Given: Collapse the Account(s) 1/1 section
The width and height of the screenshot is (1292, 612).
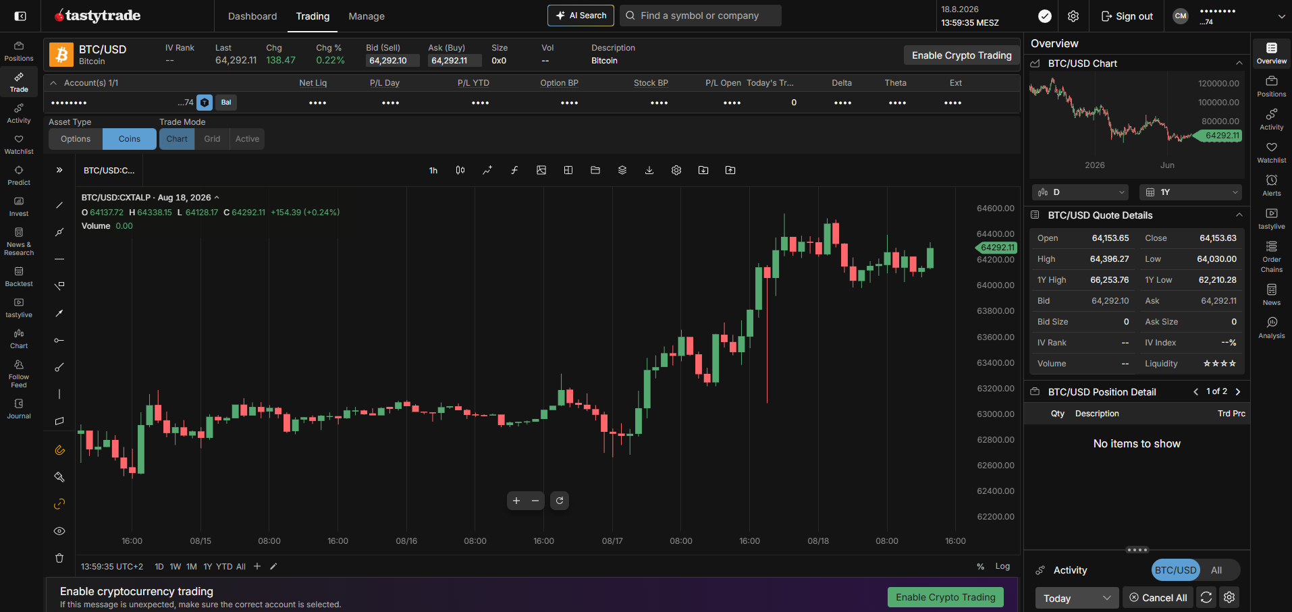Looking at the screenshot, I should [54, 83].
